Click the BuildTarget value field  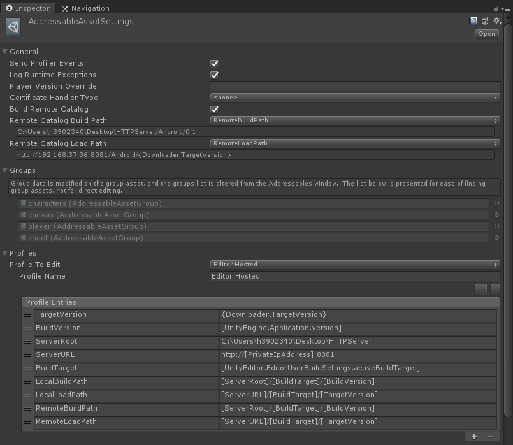coord(358,368)
